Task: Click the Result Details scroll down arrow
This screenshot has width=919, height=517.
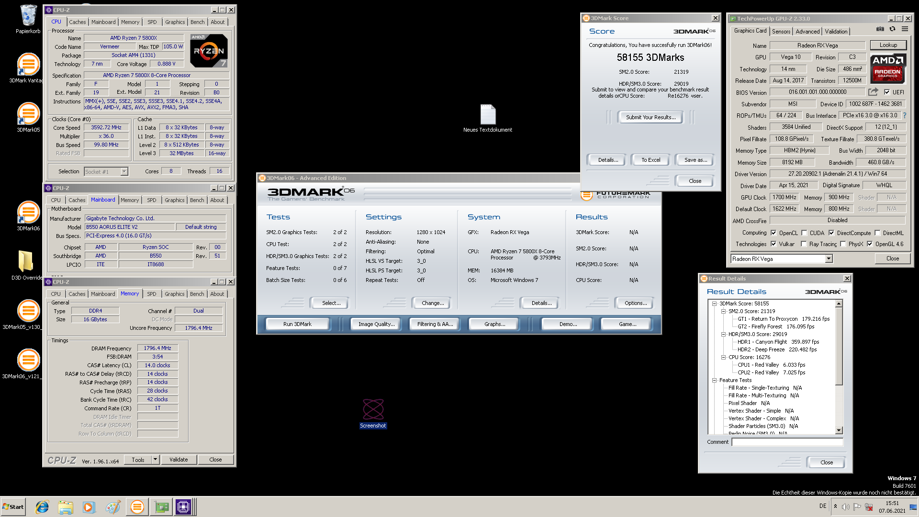Action: (839, 430)
